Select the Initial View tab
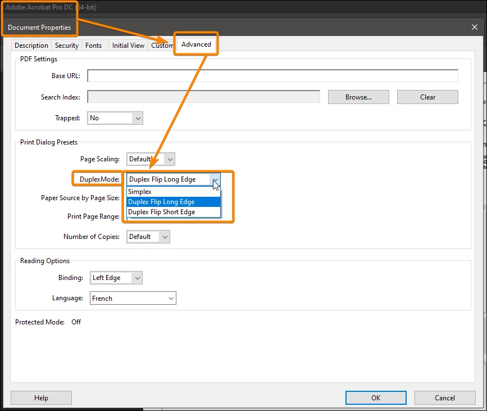This screenshot has height=411, width=487. click(x=128, y=46)
